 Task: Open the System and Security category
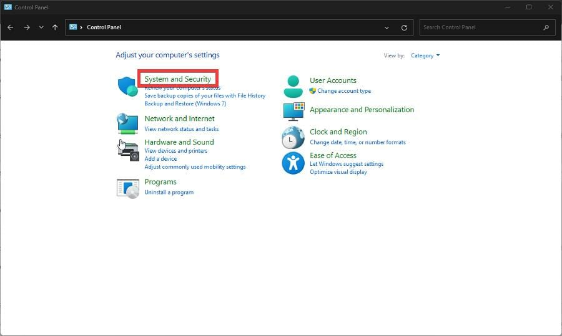coord(178,79)
